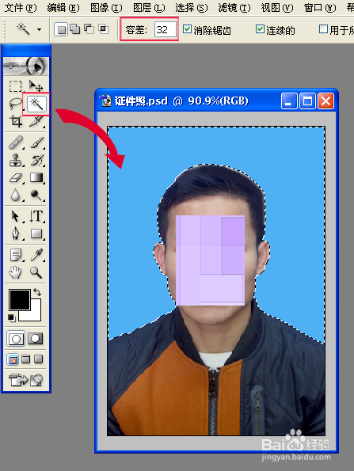Open the File menu
This screenshot has width=354, height=471.
click(21, 7)
